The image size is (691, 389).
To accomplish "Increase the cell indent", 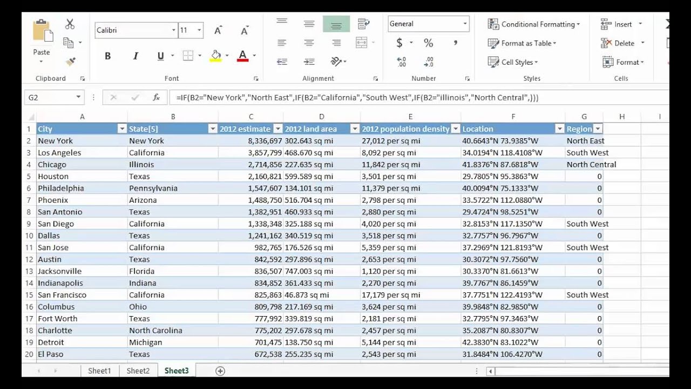I will pos(309,62).
